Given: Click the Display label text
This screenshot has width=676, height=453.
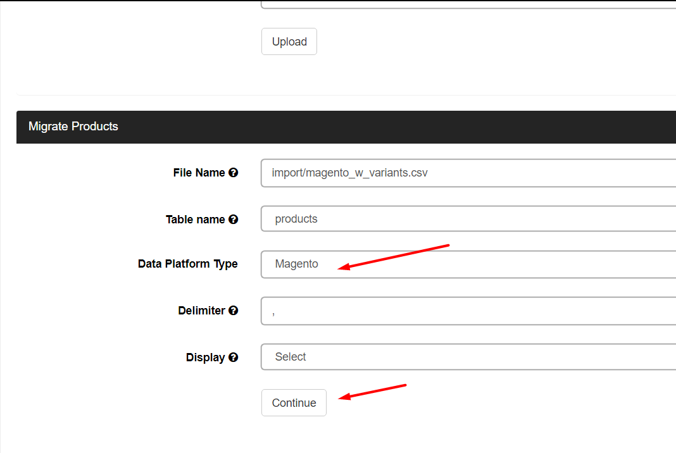Looking at the screenshot, I should pyautogui.click(x=205, y=357).
